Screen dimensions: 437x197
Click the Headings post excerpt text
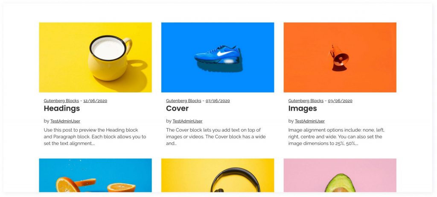[x=95, y=137]
